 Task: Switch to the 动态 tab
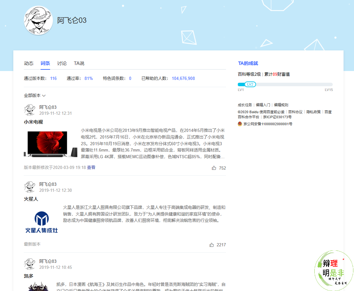[x=29, y=63]
